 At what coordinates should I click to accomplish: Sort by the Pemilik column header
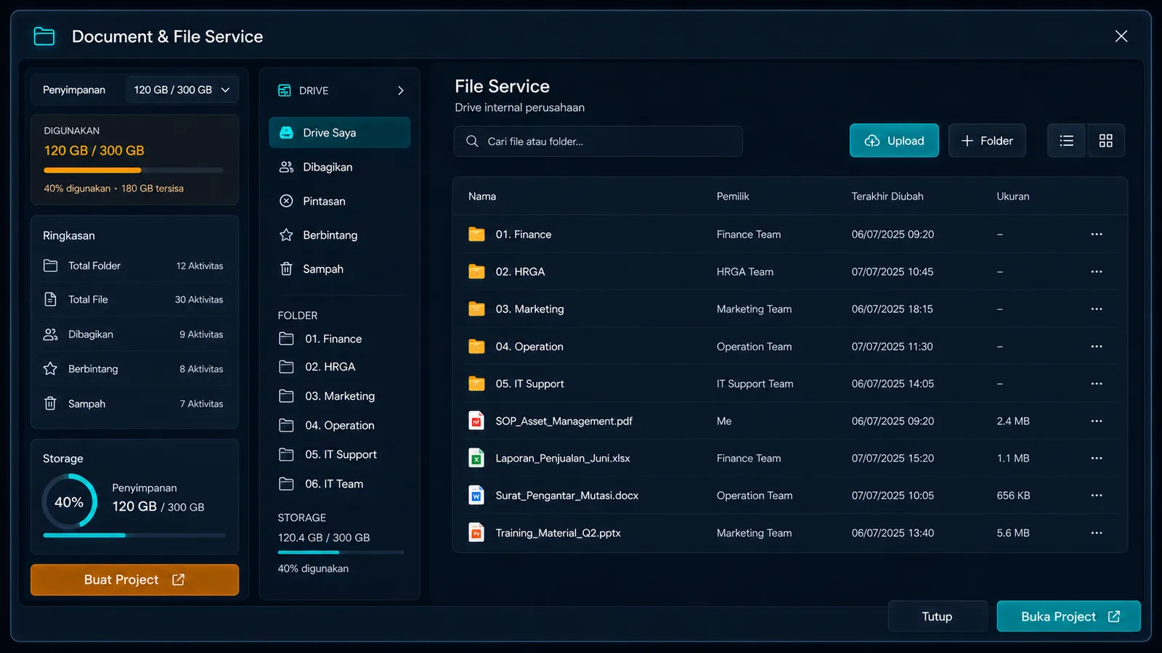point(733,197)
